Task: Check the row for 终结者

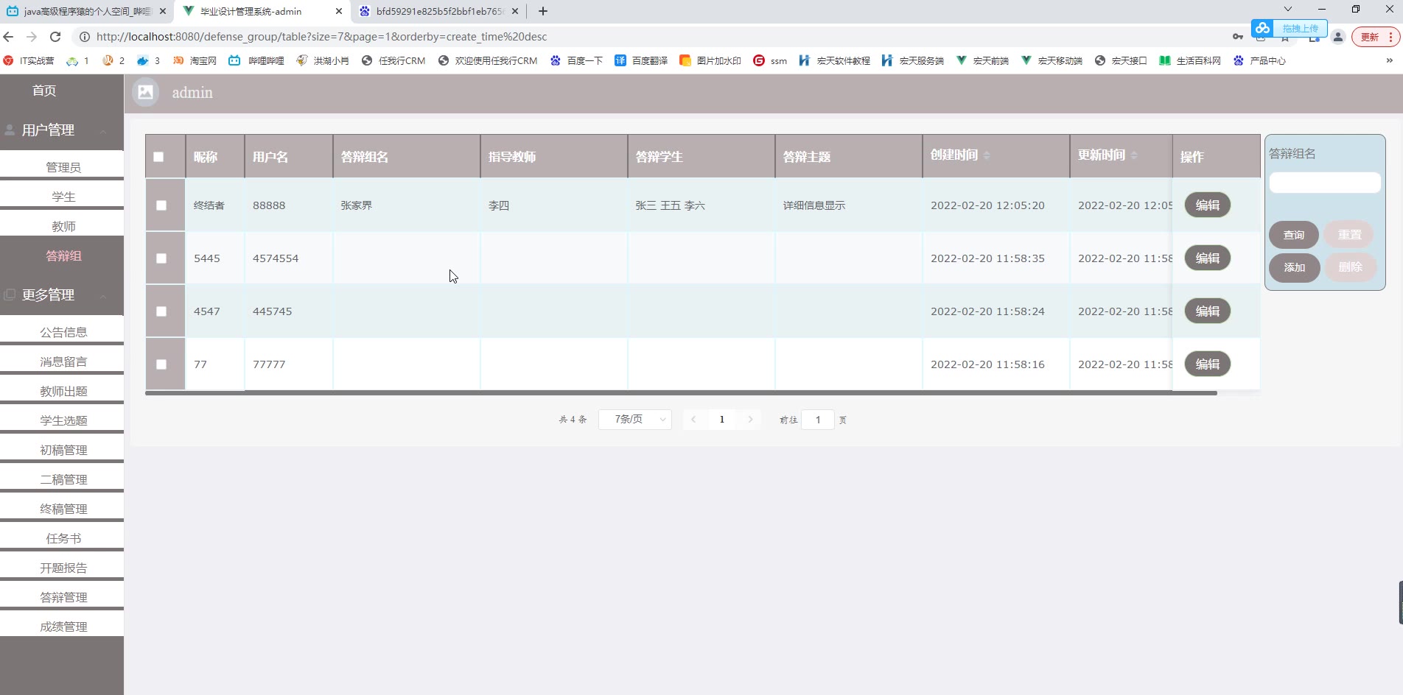Action: pyautogui.click(x=161, y=205)
